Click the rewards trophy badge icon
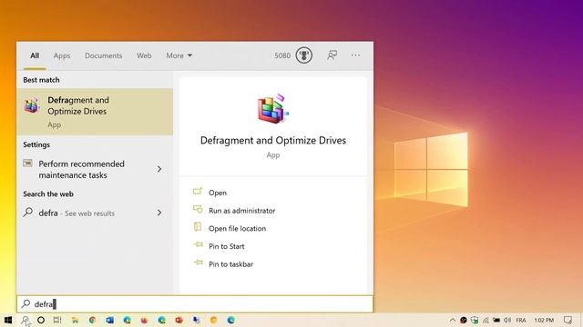 click(303, 55)
